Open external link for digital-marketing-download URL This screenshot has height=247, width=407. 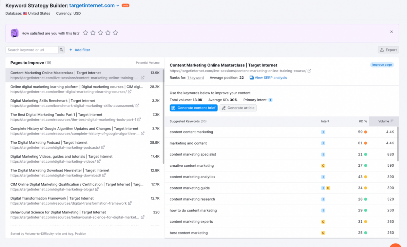click(x=104, y=176)
